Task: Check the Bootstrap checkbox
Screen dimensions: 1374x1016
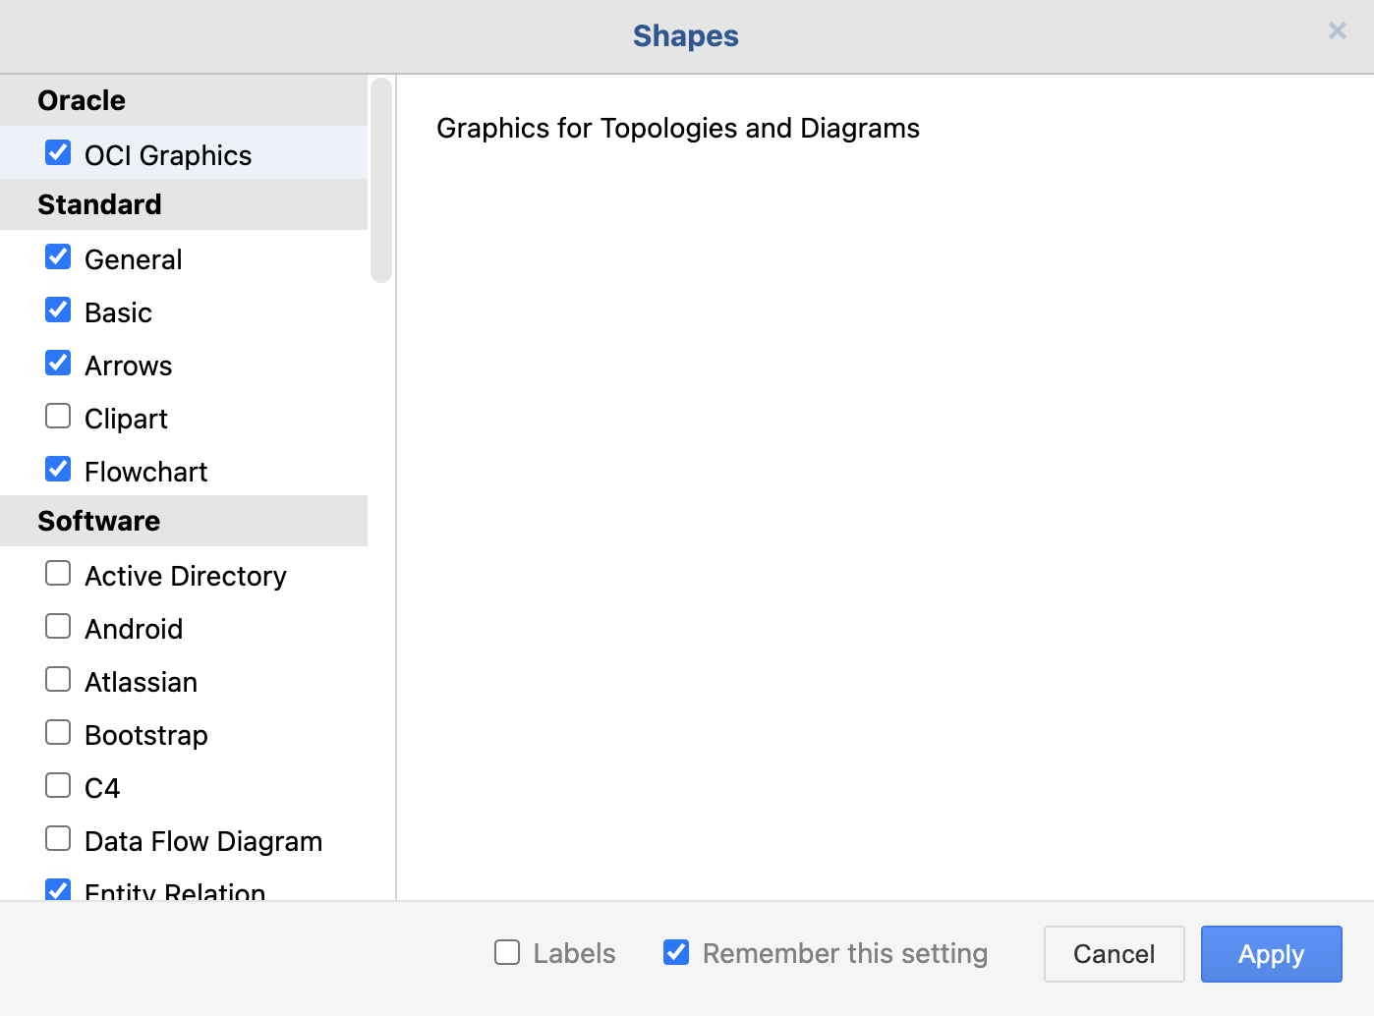Action: pyautogui.click(x=58, y=733)
